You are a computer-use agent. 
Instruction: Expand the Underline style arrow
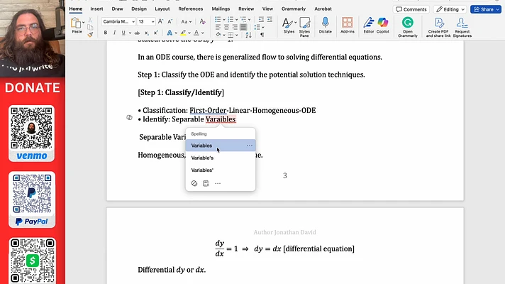(x=130, y=33)
